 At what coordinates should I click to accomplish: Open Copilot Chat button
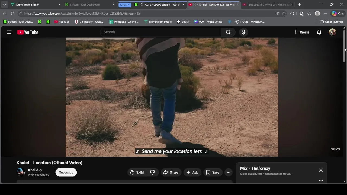click(338, 14)
